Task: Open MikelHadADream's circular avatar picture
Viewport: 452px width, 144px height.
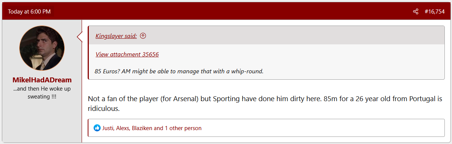Action: coord(42,48)
